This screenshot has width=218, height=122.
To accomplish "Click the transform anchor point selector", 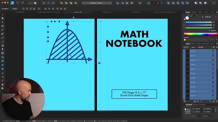I will click(187, 111).
